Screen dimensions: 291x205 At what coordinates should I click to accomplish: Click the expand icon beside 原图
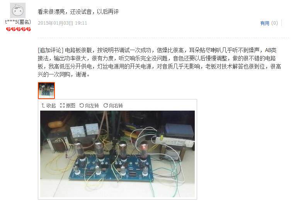[62, 106]
